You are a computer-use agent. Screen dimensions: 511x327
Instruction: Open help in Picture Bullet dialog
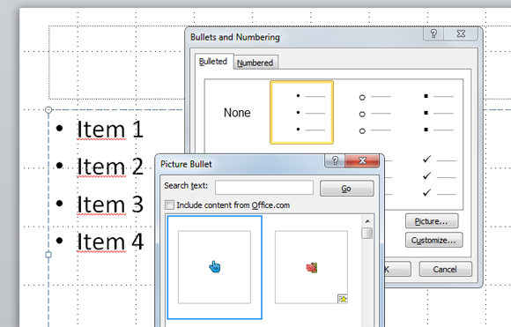335,160
